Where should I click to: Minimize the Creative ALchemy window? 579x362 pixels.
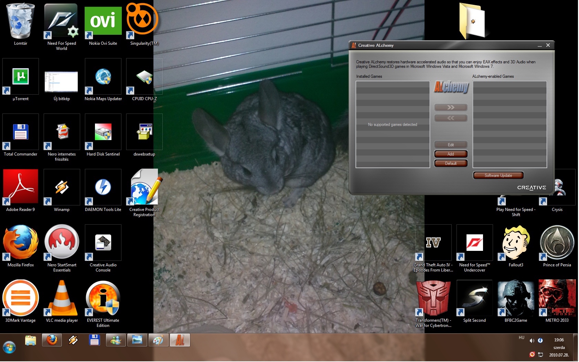pos(539,45)
